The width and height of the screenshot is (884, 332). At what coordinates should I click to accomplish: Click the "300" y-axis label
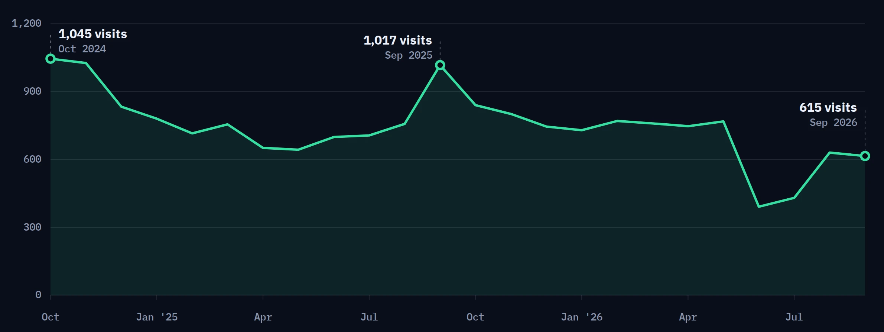32,227
